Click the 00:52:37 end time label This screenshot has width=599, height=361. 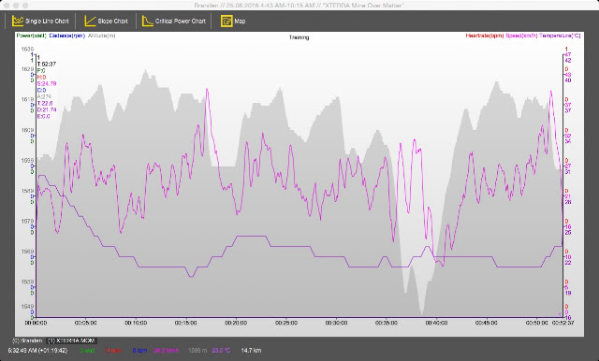[562, 323]
